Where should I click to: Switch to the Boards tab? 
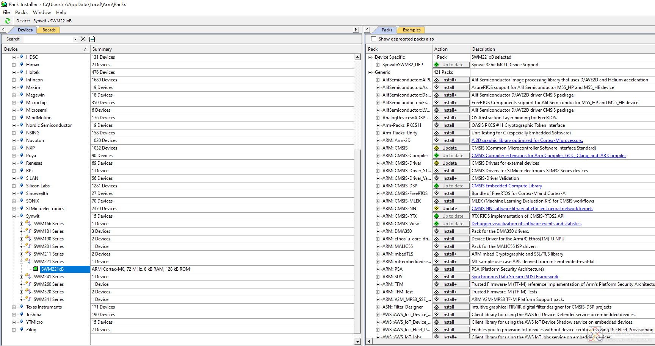(x=49, y=30)
